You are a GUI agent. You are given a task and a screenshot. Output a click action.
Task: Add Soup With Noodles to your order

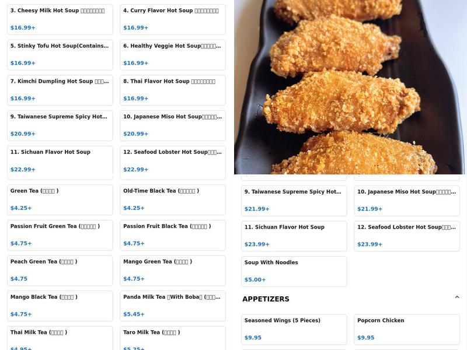(294, 271)
